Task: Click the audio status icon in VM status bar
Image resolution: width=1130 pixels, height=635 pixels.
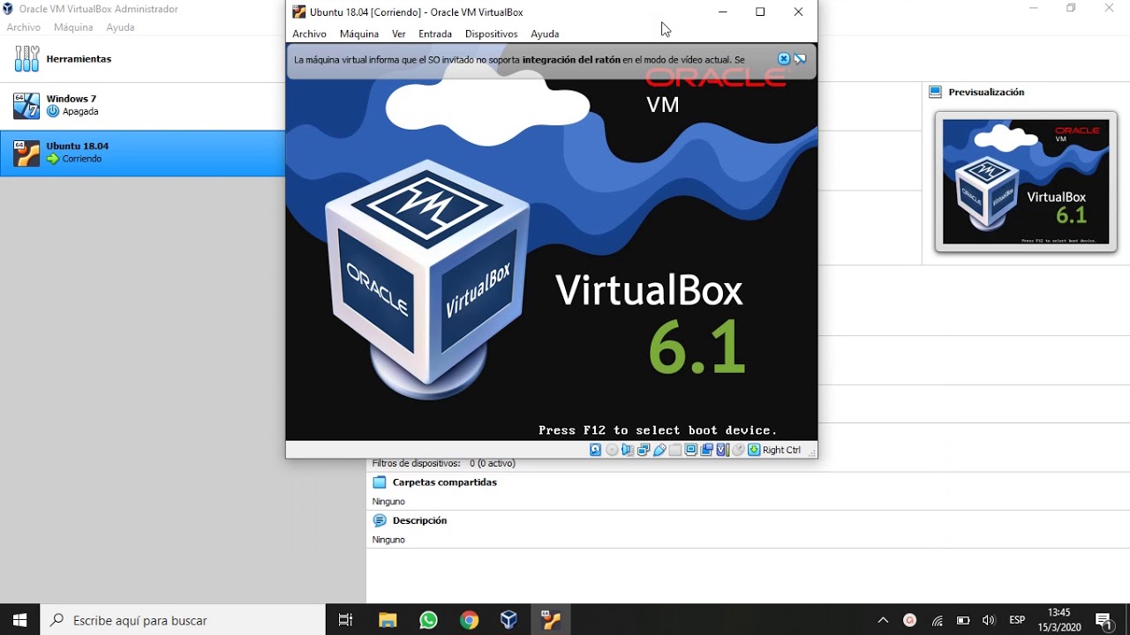Action: pos(628,450)
